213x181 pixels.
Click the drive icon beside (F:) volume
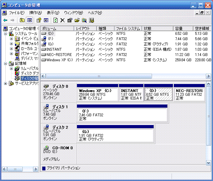[x=44, y=39]
